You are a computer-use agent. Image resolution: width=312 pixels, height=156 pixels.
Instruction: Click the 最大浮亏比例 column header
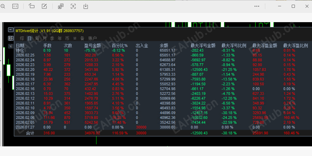coord(234,46)
